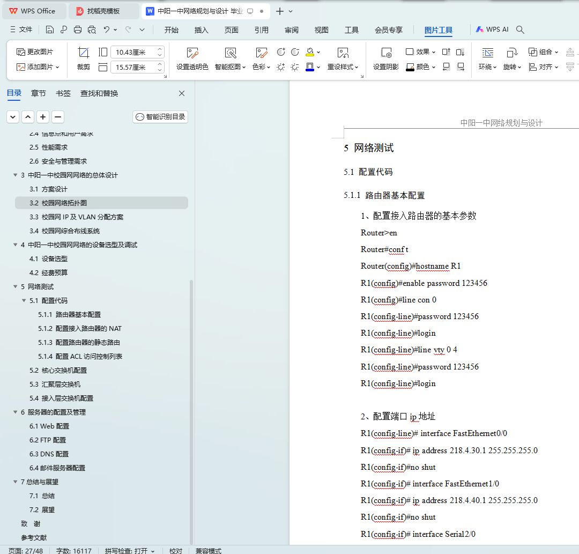
Task: Open picture outline color dropdown arrow
Action: point(318,67)
